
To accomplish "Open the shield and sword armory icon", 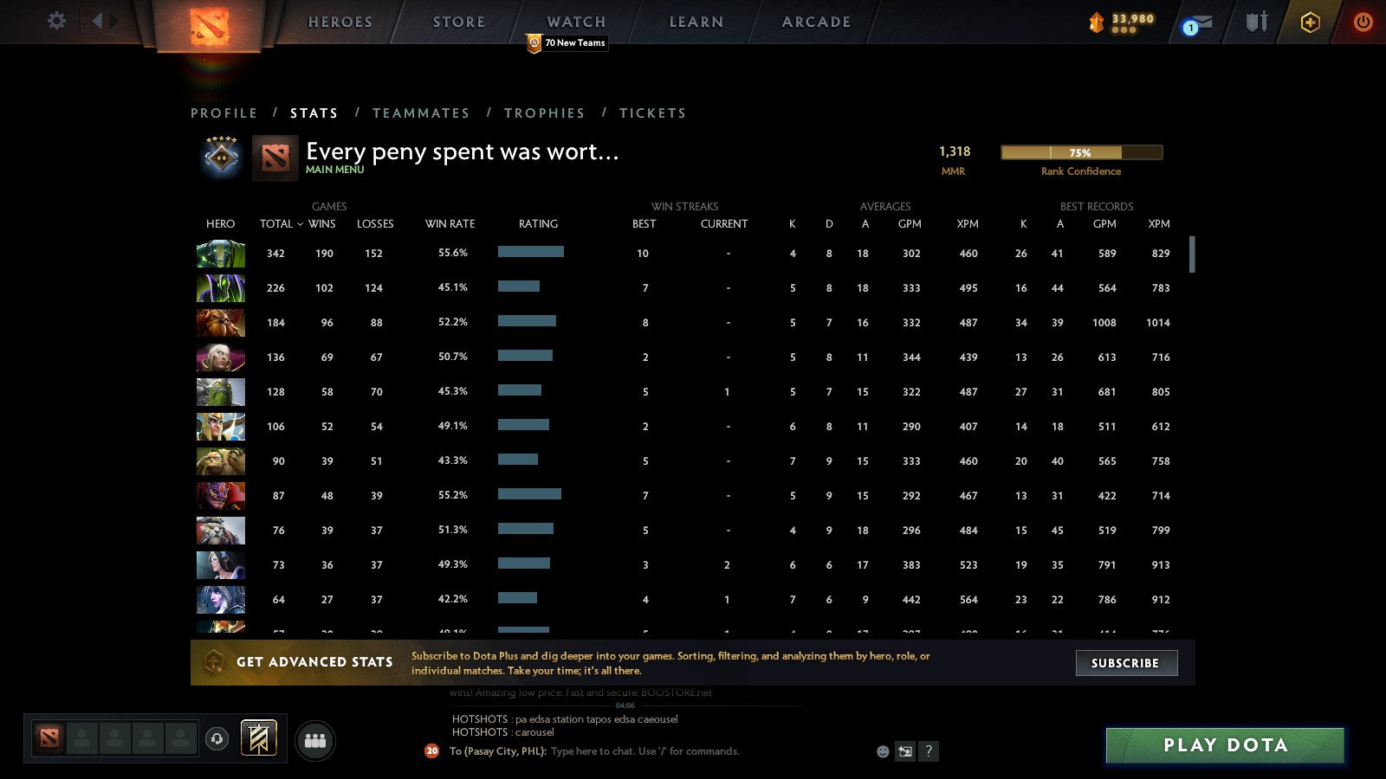I will coord(1256,22).
